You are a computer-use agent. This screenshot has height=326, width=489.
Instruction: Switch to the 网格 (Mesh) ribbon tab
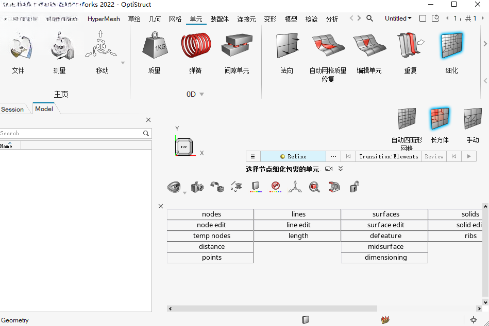click(x=175, y=19)
